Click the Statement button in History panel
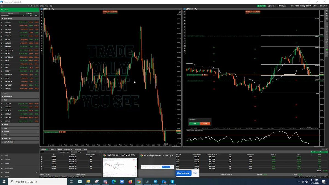This screenshot has width=329, height=185. click(323, 152)
